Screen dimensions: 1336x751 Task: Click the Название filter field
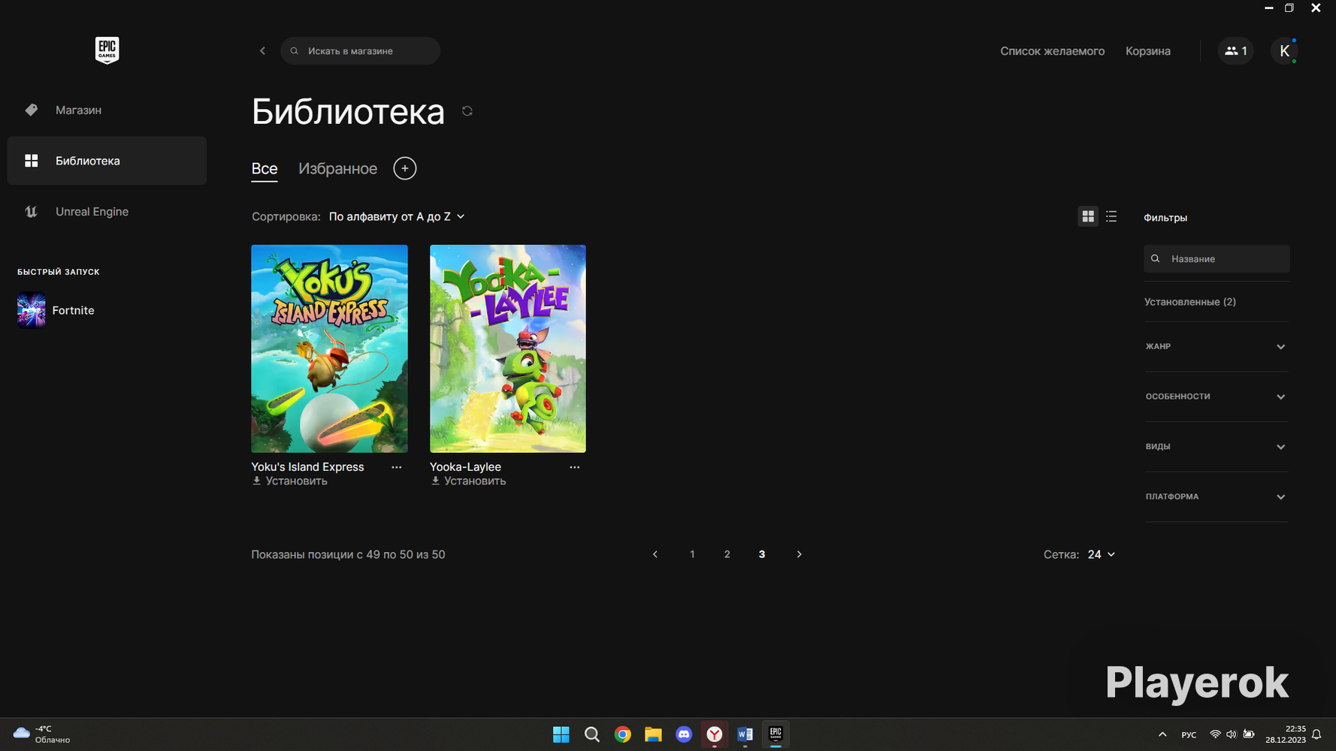[1217, 259]
